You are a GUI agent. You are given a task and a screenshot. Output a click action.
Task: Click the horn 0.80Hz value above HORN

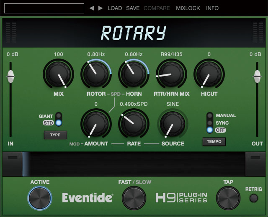[134, 54]
